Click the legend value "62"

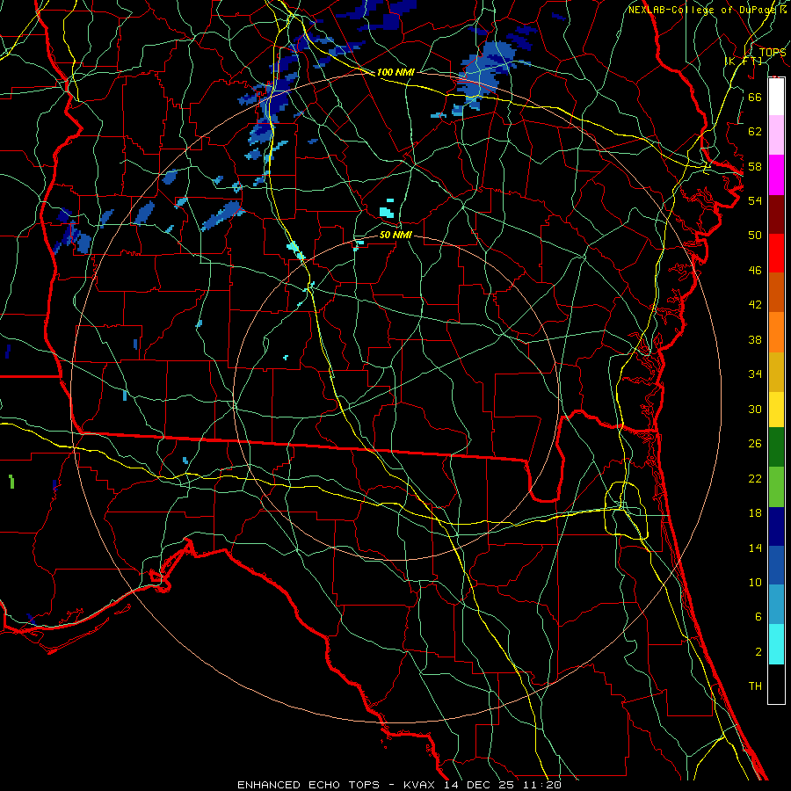click(x=755, y=132)
